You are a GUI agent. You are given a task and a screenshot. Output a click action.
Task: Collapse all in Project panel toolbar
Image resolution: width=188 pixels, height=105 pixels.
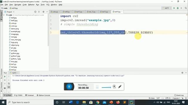(39, 12)
